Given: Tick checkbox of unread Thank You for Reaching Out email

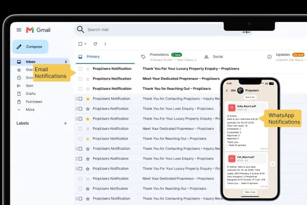Looking at the screenshot, I should coord(80,89).
